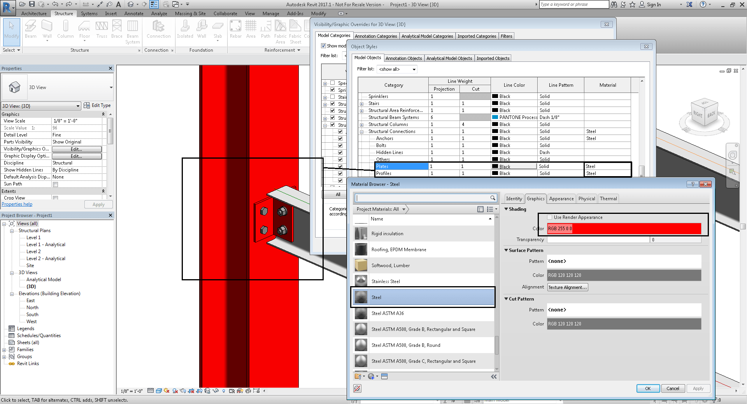This screenshot has width=747, height=404.
Task: Click the Surface Pattern color swatch
Action: coord(624,275)
